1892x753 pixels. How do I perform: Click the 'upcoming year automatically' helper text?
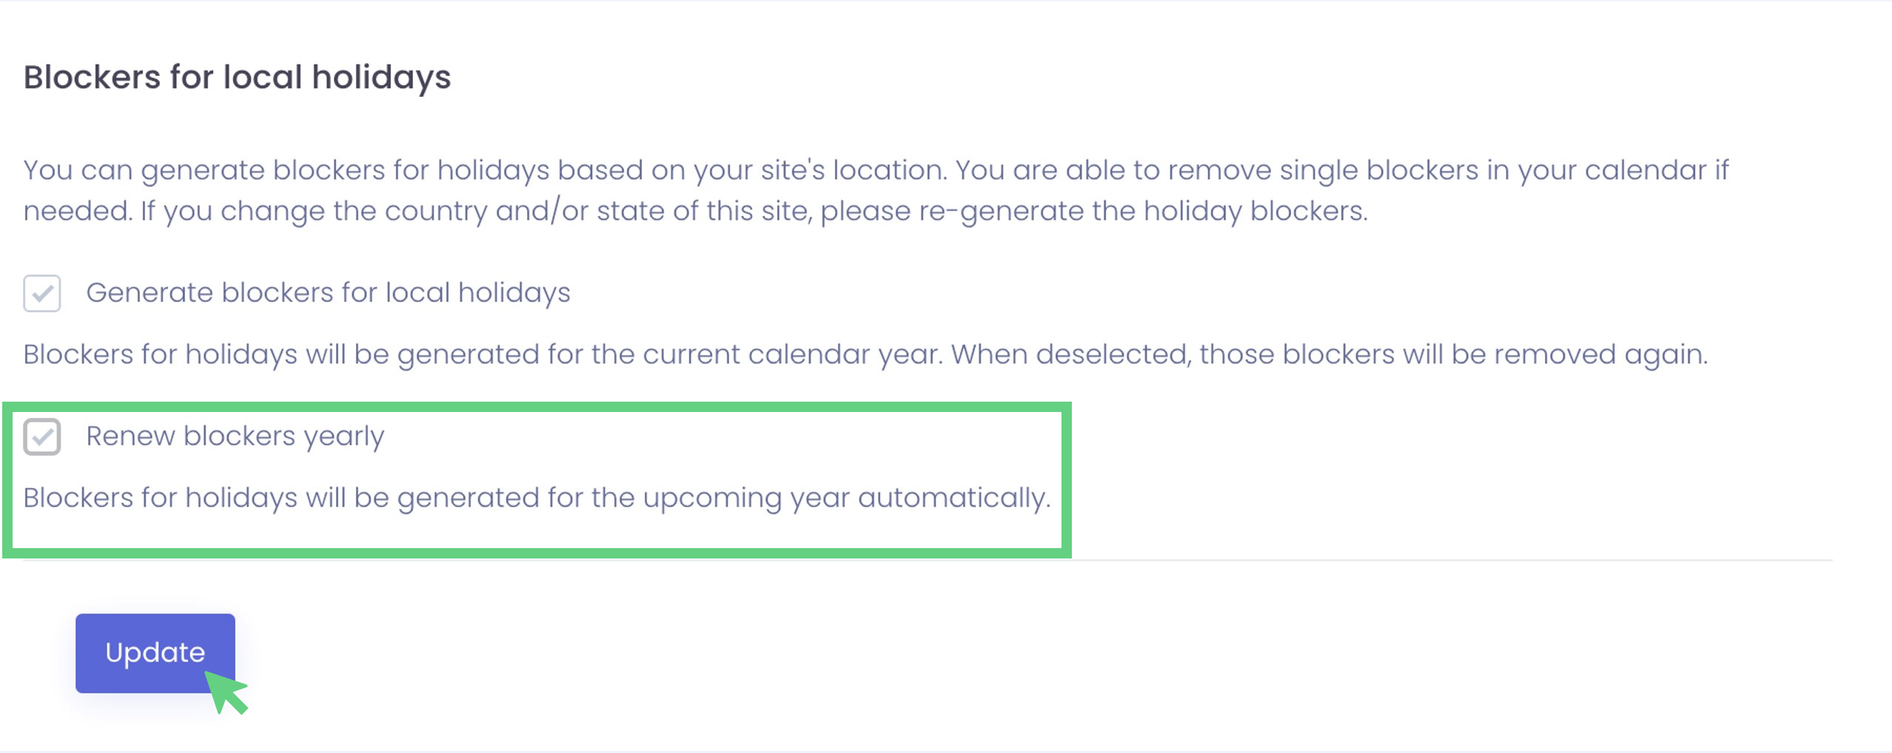tap(537, 499)
